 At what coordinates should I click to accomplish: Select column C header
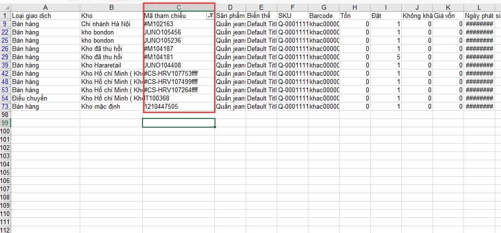point(179,7)
